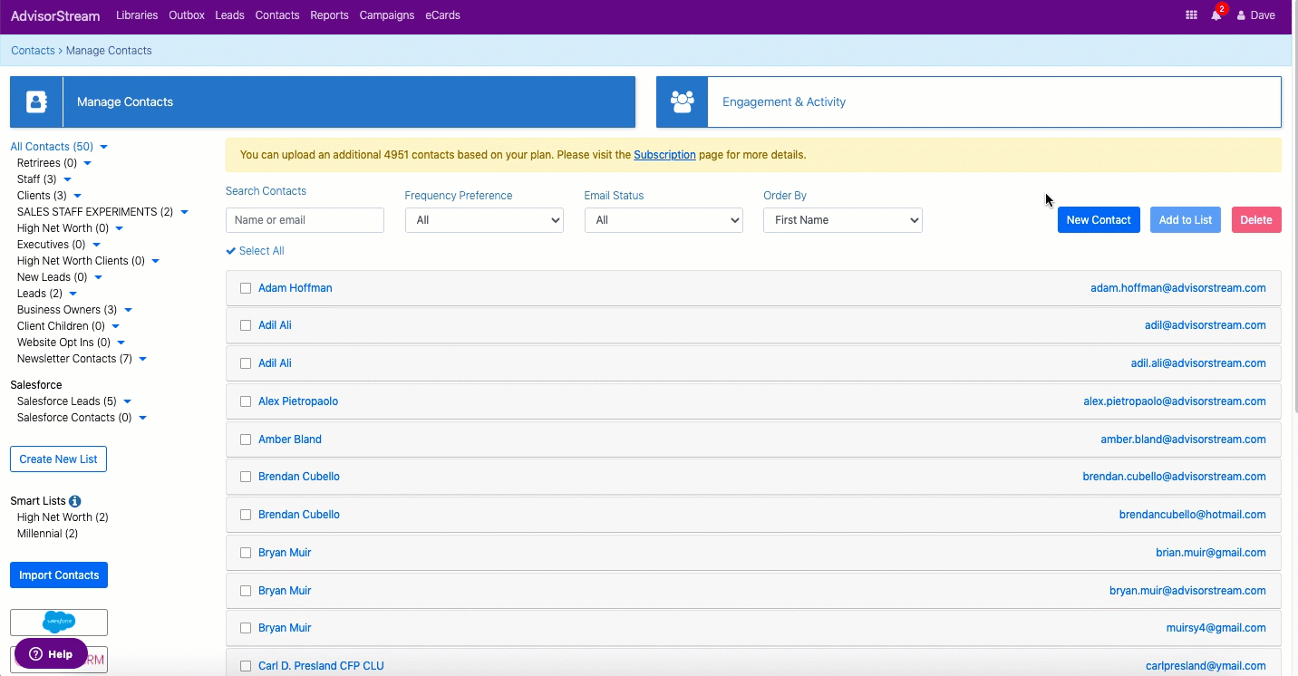The image size is (1298, 676).
Task: Open Outbox menu
Action: (187, 15)
